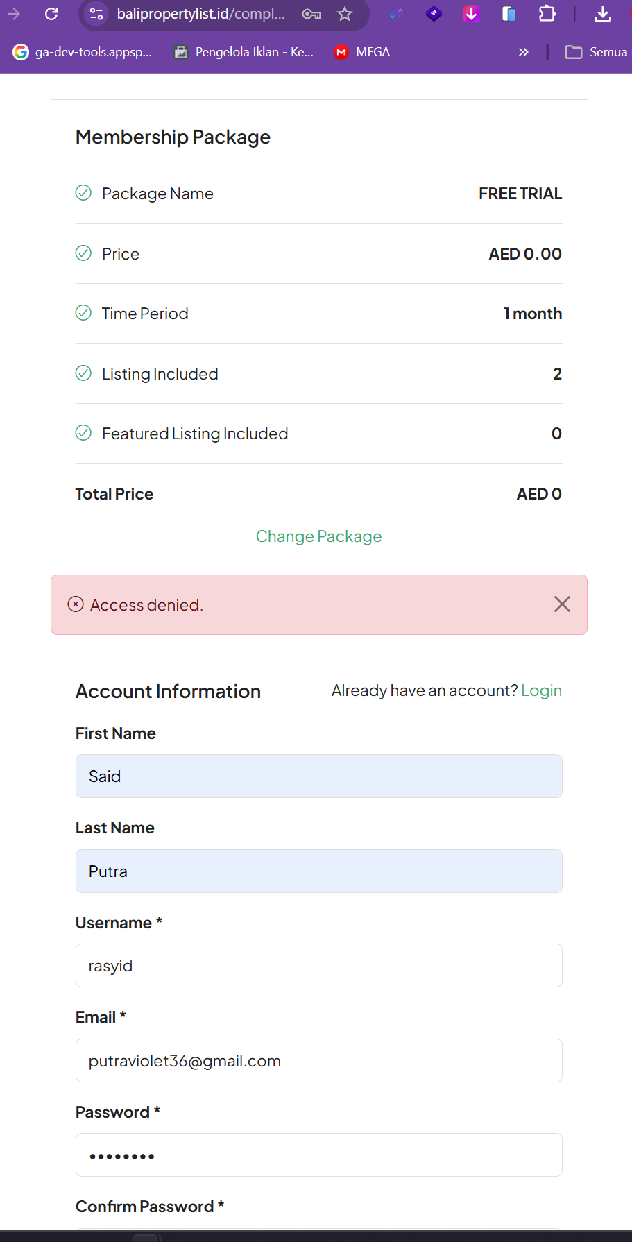Expand hidden bookmarks with the chevron
632x1242 pixels.
coord(524,52)
